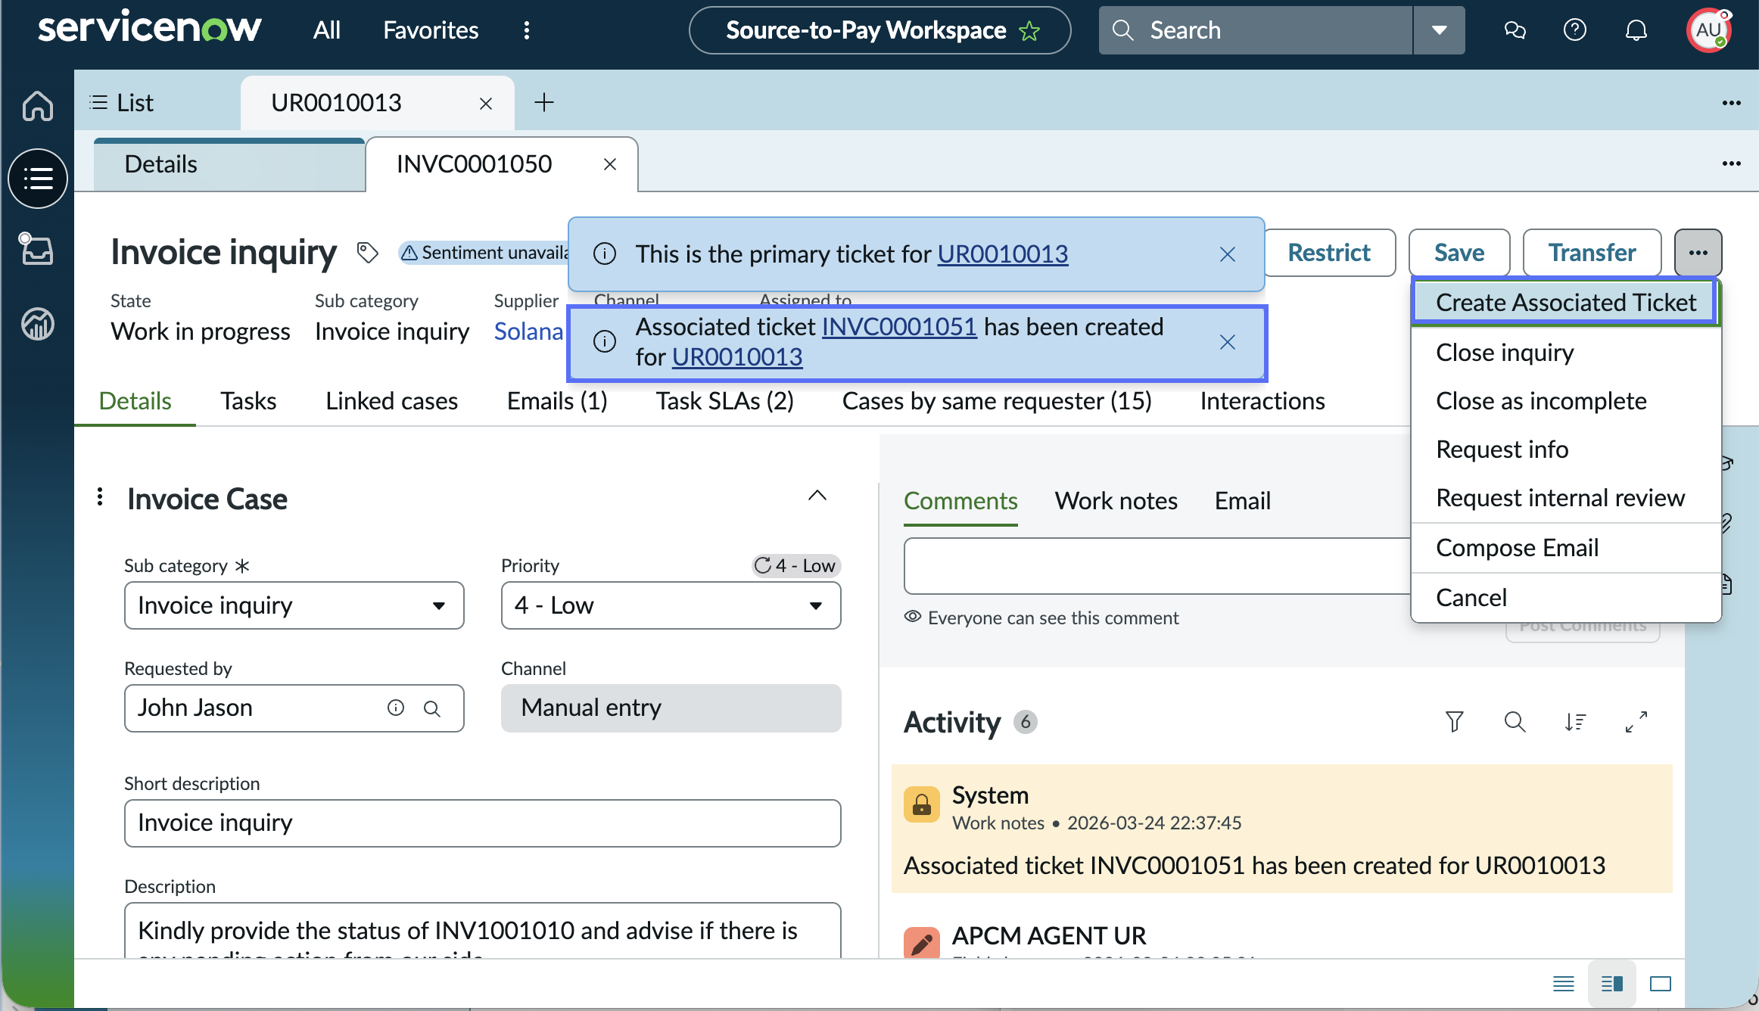The image size is (1759, 1011).
Task: Choose Cancel from the actions menu
Action: [1566, 598]
